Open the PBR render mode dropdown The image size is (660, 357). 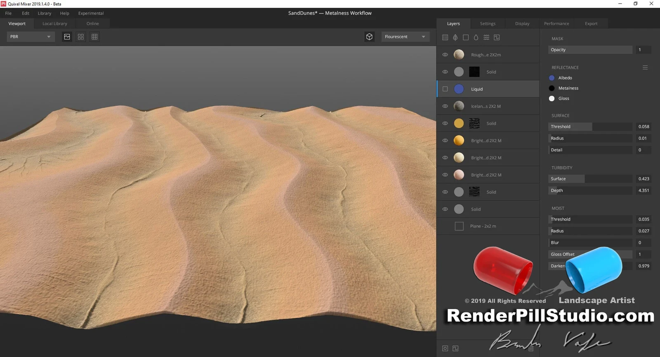click(31, 37)
